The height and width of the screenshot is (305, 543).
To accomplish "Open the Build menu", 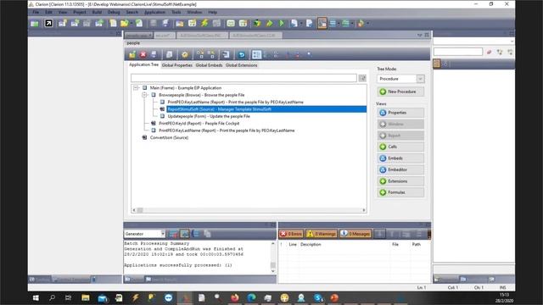I will 97,12.
